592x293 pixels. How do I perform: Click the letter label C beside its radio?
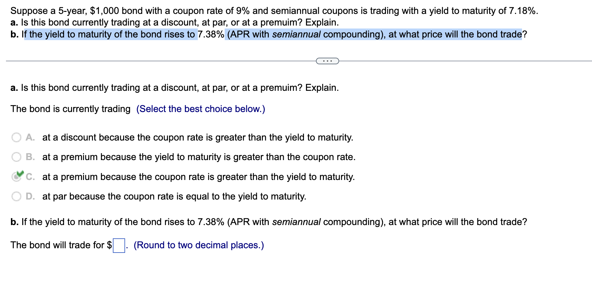coord(30,177)
